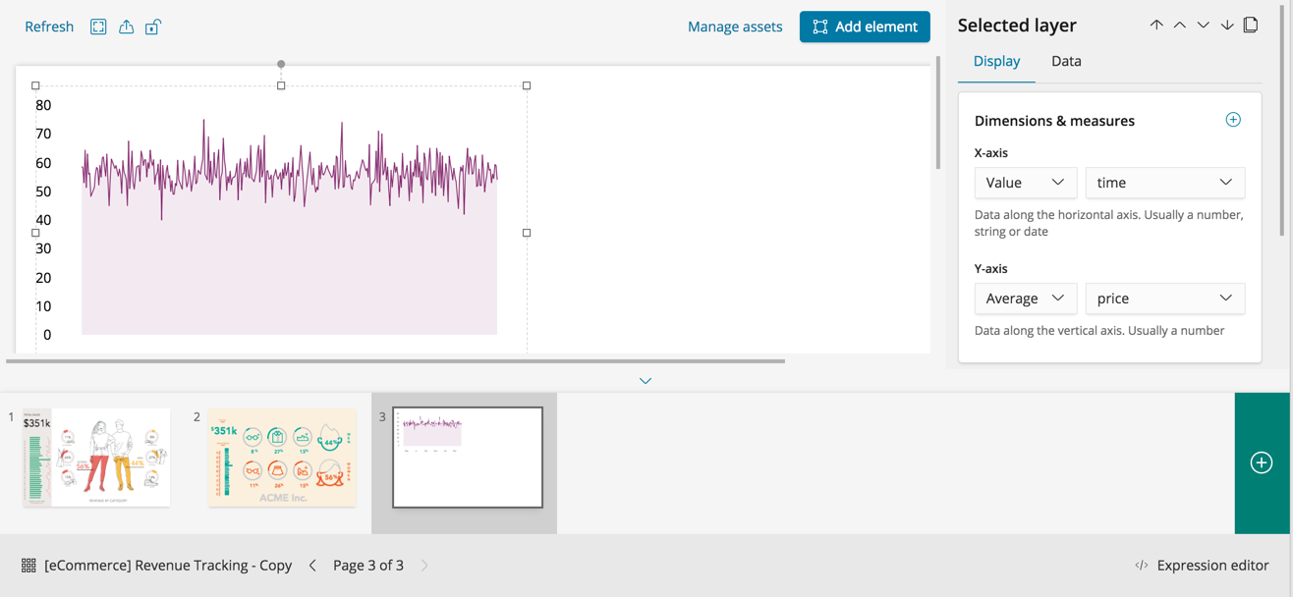Click the fullscreen icon in toolbar
This screenshot has height=597, width=1293.
coord(98,27)
